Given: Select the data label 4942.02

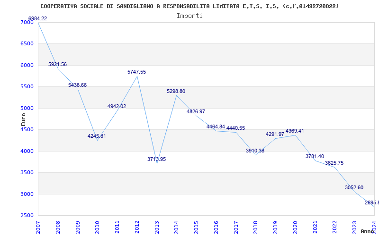Looking at the screenshot, I should coord(117,106).
